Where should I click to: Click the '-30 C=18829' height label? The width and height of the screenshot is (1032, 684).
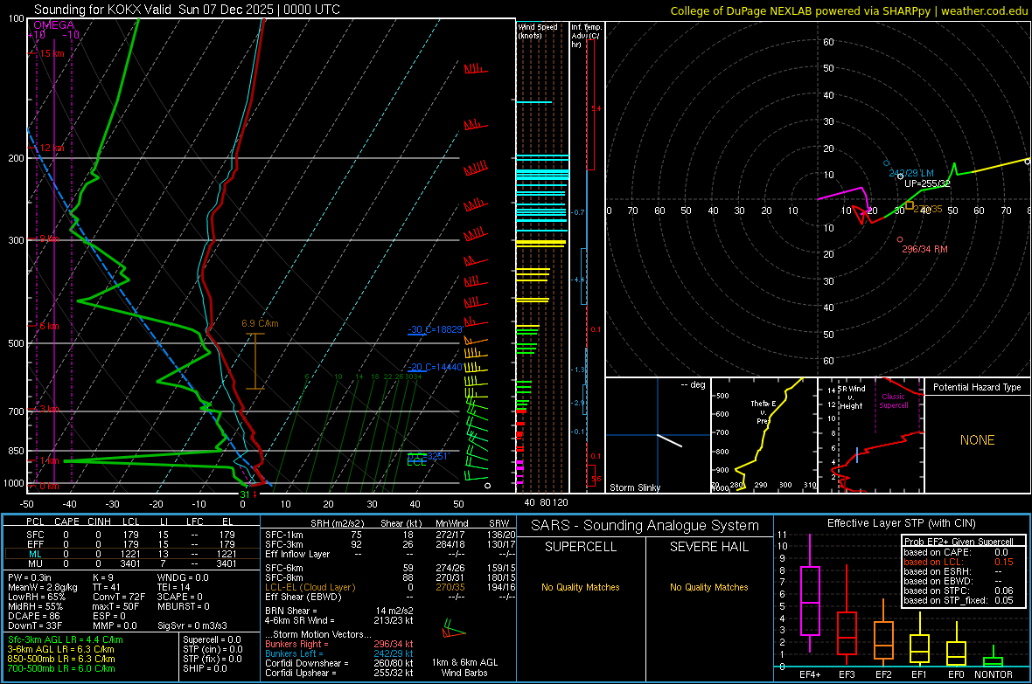tap(436, 329)
